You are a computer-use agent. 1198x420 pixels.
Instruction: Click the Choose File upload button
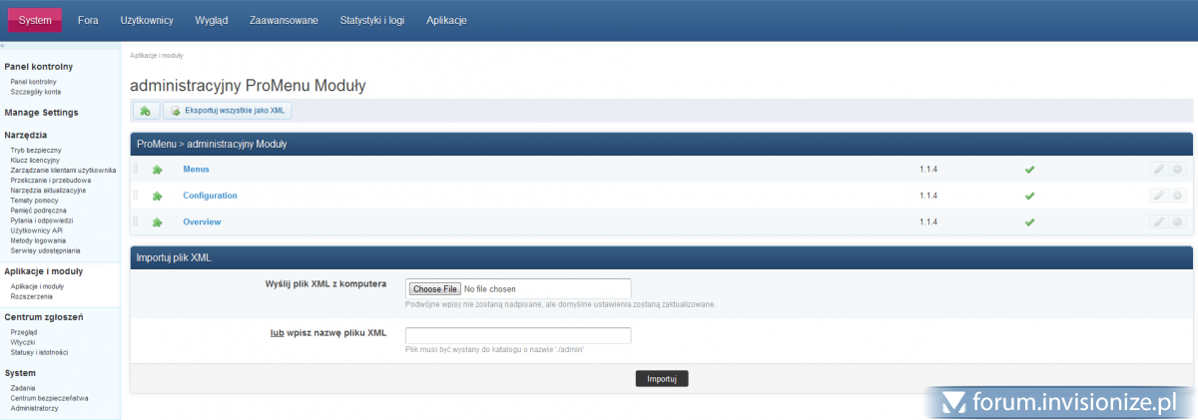tap(435, 289)
